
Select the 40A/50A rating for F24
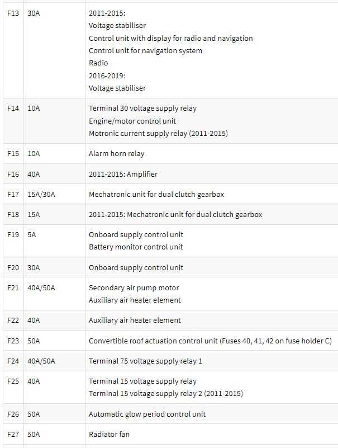(41, 361)
